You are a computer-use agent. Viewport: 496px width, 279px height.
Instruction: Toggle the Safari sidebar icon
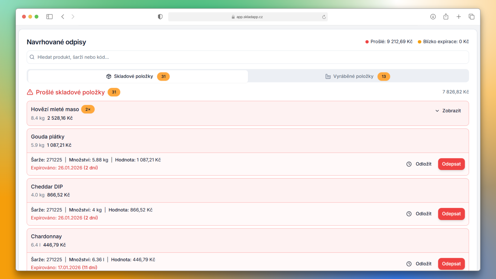tap(49, 17)
